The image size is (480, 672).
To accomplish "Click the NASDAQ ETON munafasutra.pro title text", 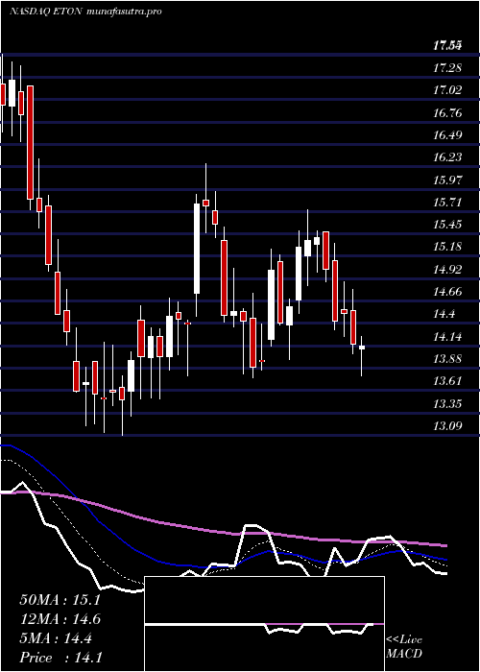I will [x=84, y=12].
